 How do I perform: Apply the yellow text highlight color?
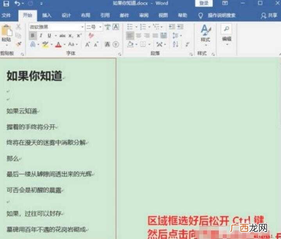click(45, 45)
